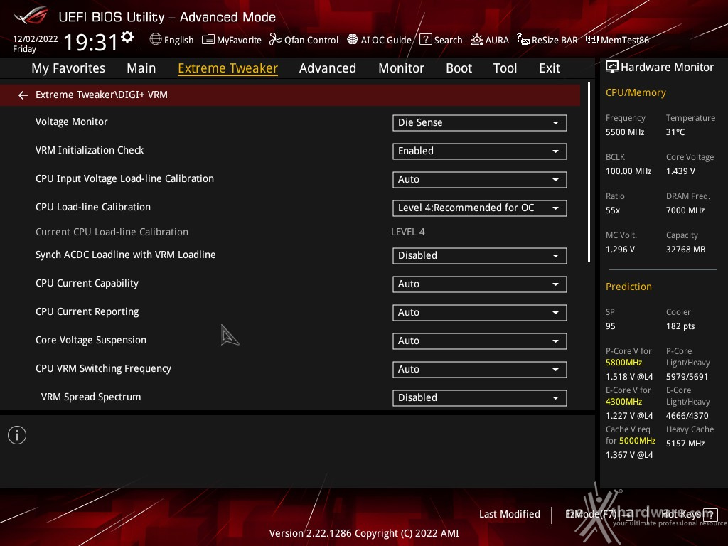
Task: Select Core Voltage Suspension label
Action: [91, 340]
